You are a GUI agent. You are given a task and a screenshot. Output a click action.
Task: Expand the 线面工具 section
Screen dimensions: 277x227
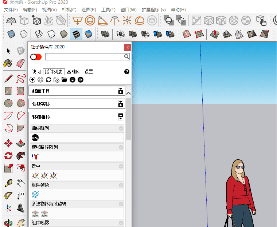click(x=121, y=91)
